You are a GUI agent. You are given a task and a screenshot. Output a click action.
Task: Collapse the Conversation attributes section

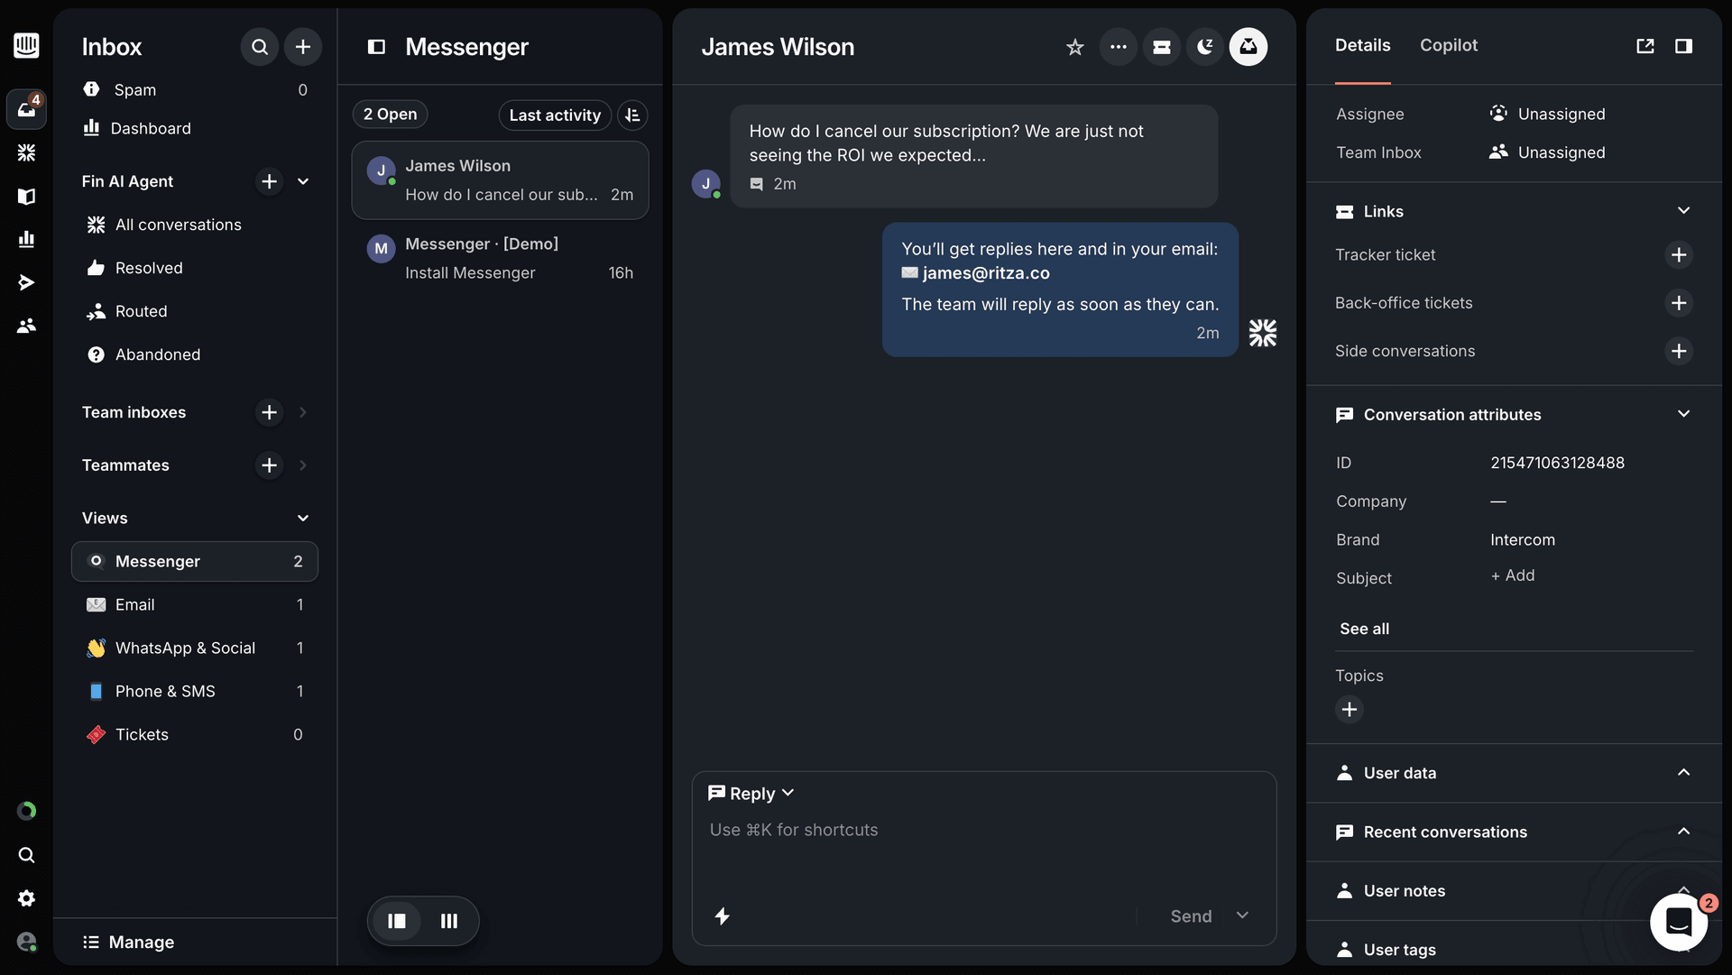point(1683,414)
